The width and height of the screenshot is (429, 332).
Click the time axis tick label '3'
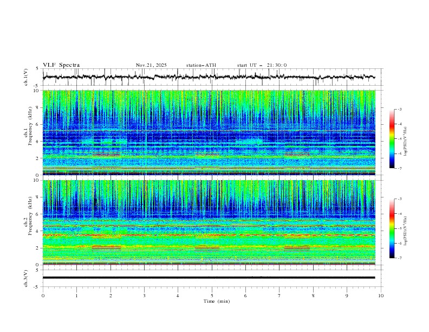[144, 296]
